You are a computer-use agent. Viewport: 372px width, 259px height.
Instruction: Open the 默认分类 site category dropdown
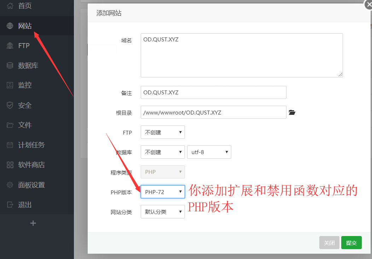163,212
